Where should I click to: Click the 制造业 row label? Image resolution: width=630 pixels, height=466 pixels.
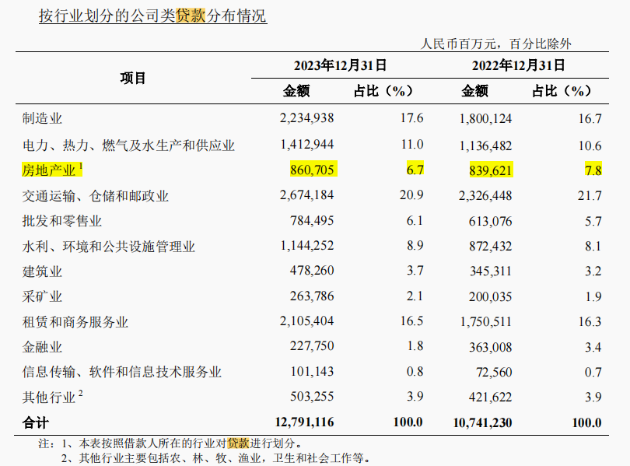(43, 119)
